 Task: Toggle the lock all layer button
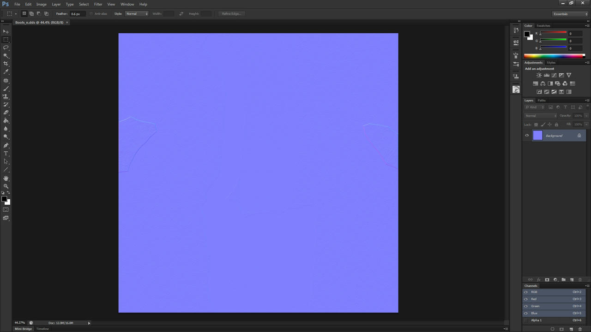pyautogui.click(x=556, y=125)
